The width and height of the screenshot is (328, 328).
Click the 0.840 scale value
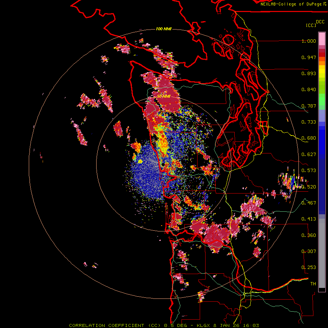coord(309,90)
